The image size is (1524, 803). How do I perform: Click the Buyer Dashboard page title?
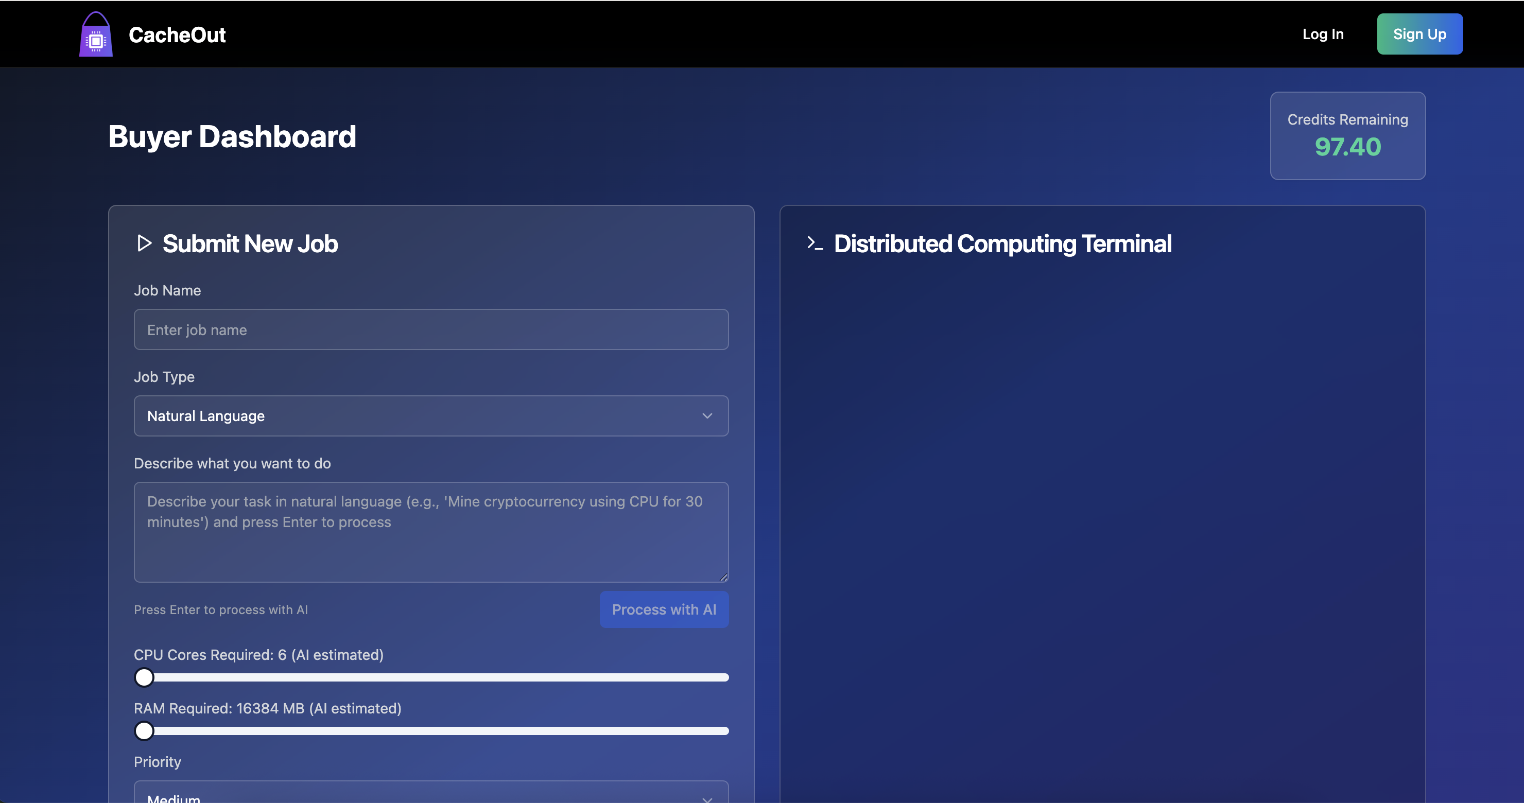click(232, 136)
